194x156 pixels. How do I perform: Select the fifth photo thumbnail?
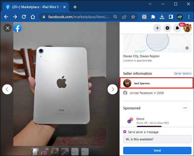75,152
